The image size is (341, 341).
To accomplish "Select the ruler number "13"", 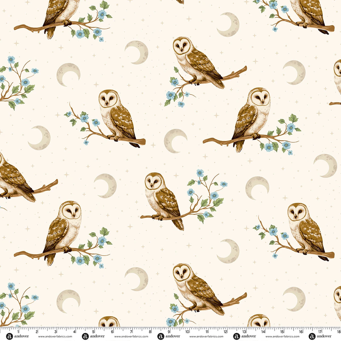I will click(x=244, y=331).
